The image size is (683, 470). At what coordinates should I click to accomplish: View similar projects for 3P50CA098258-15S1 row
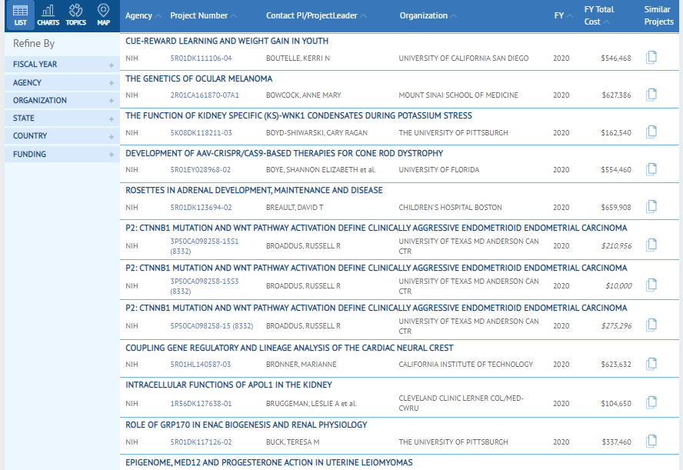pyautogui.click(x=651, y=245)
